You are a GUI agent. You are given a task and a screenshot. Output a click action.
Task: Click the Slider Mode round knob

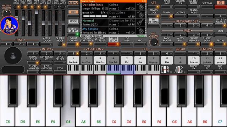coord(60,44)
